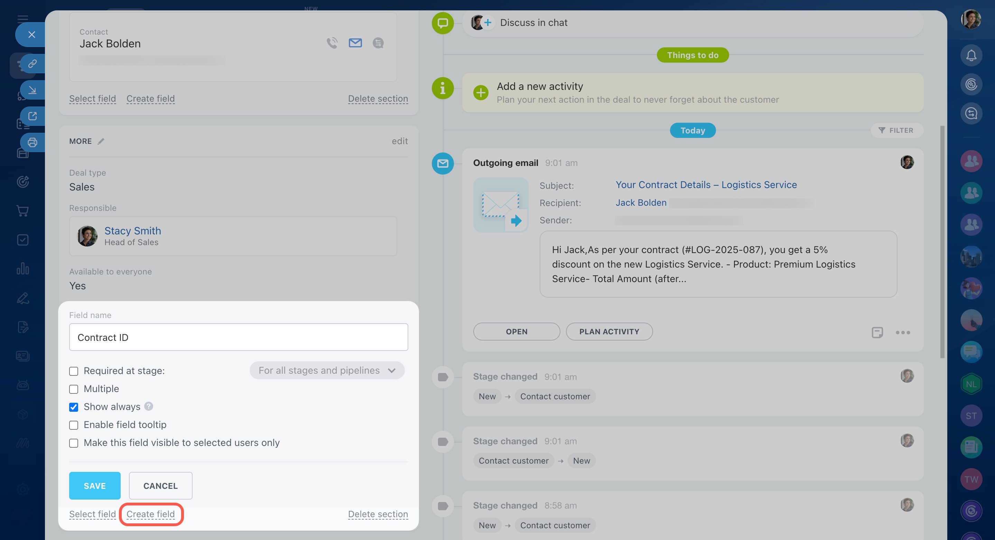Viewport: 995px width, 540px height.
Task: Call contact Jack Bolden via phone icon
Action: tap(332, 43)
